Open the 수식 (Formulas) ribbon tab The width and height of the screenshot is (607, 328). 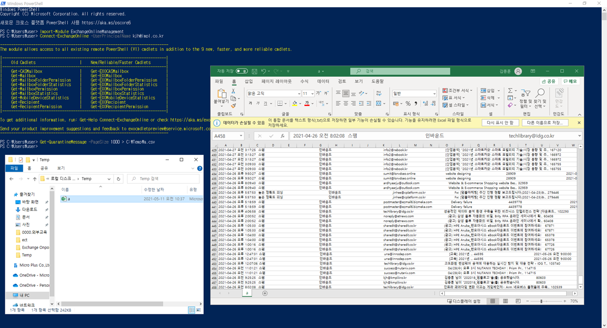coord(304,82)
